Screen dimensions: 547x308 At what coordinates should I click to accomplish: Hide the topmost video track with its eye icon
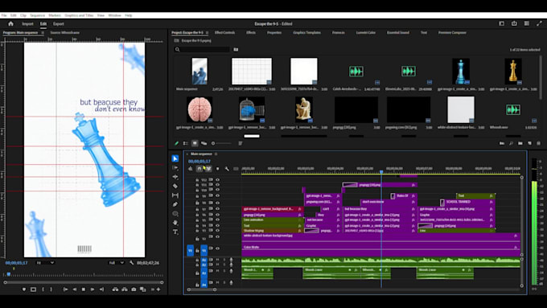[x=218, y=180]
